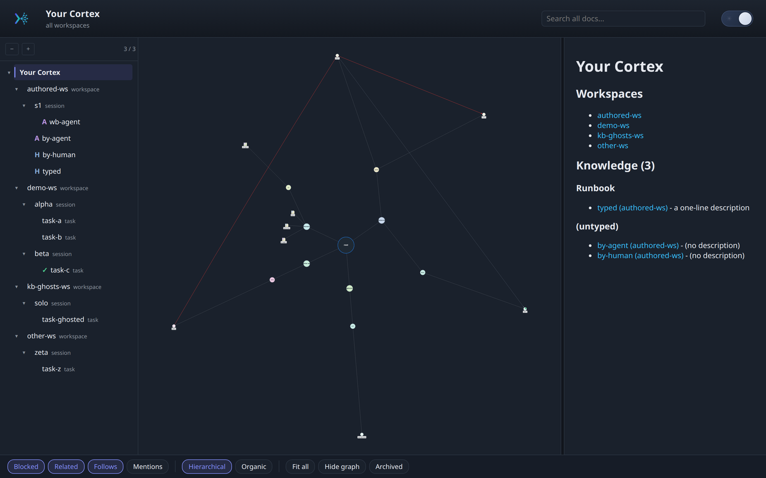Select the alpha session node in the graph
Image resolution: width=766 pixels, height=478 pixels.
[376, 170]
